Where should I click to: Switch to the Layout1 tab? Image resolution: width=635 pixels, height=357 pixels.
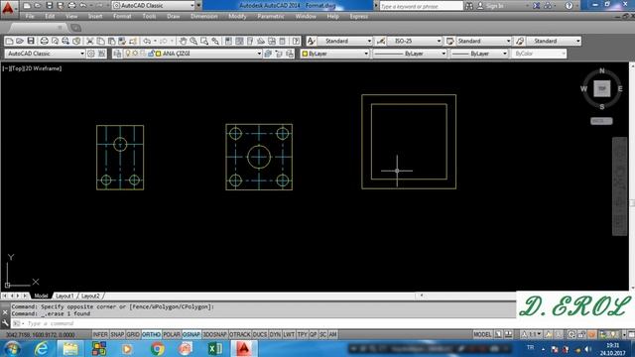coord(64,296)
